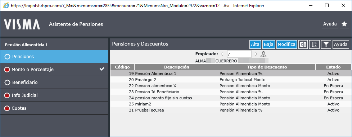Click the Empleado number input field
This screenshot has width=352, height=137.
coord(239,54)
